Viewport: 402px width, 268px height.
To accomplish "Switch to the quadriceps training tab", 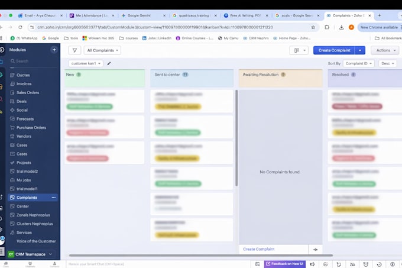I will (x=194, y=15).
